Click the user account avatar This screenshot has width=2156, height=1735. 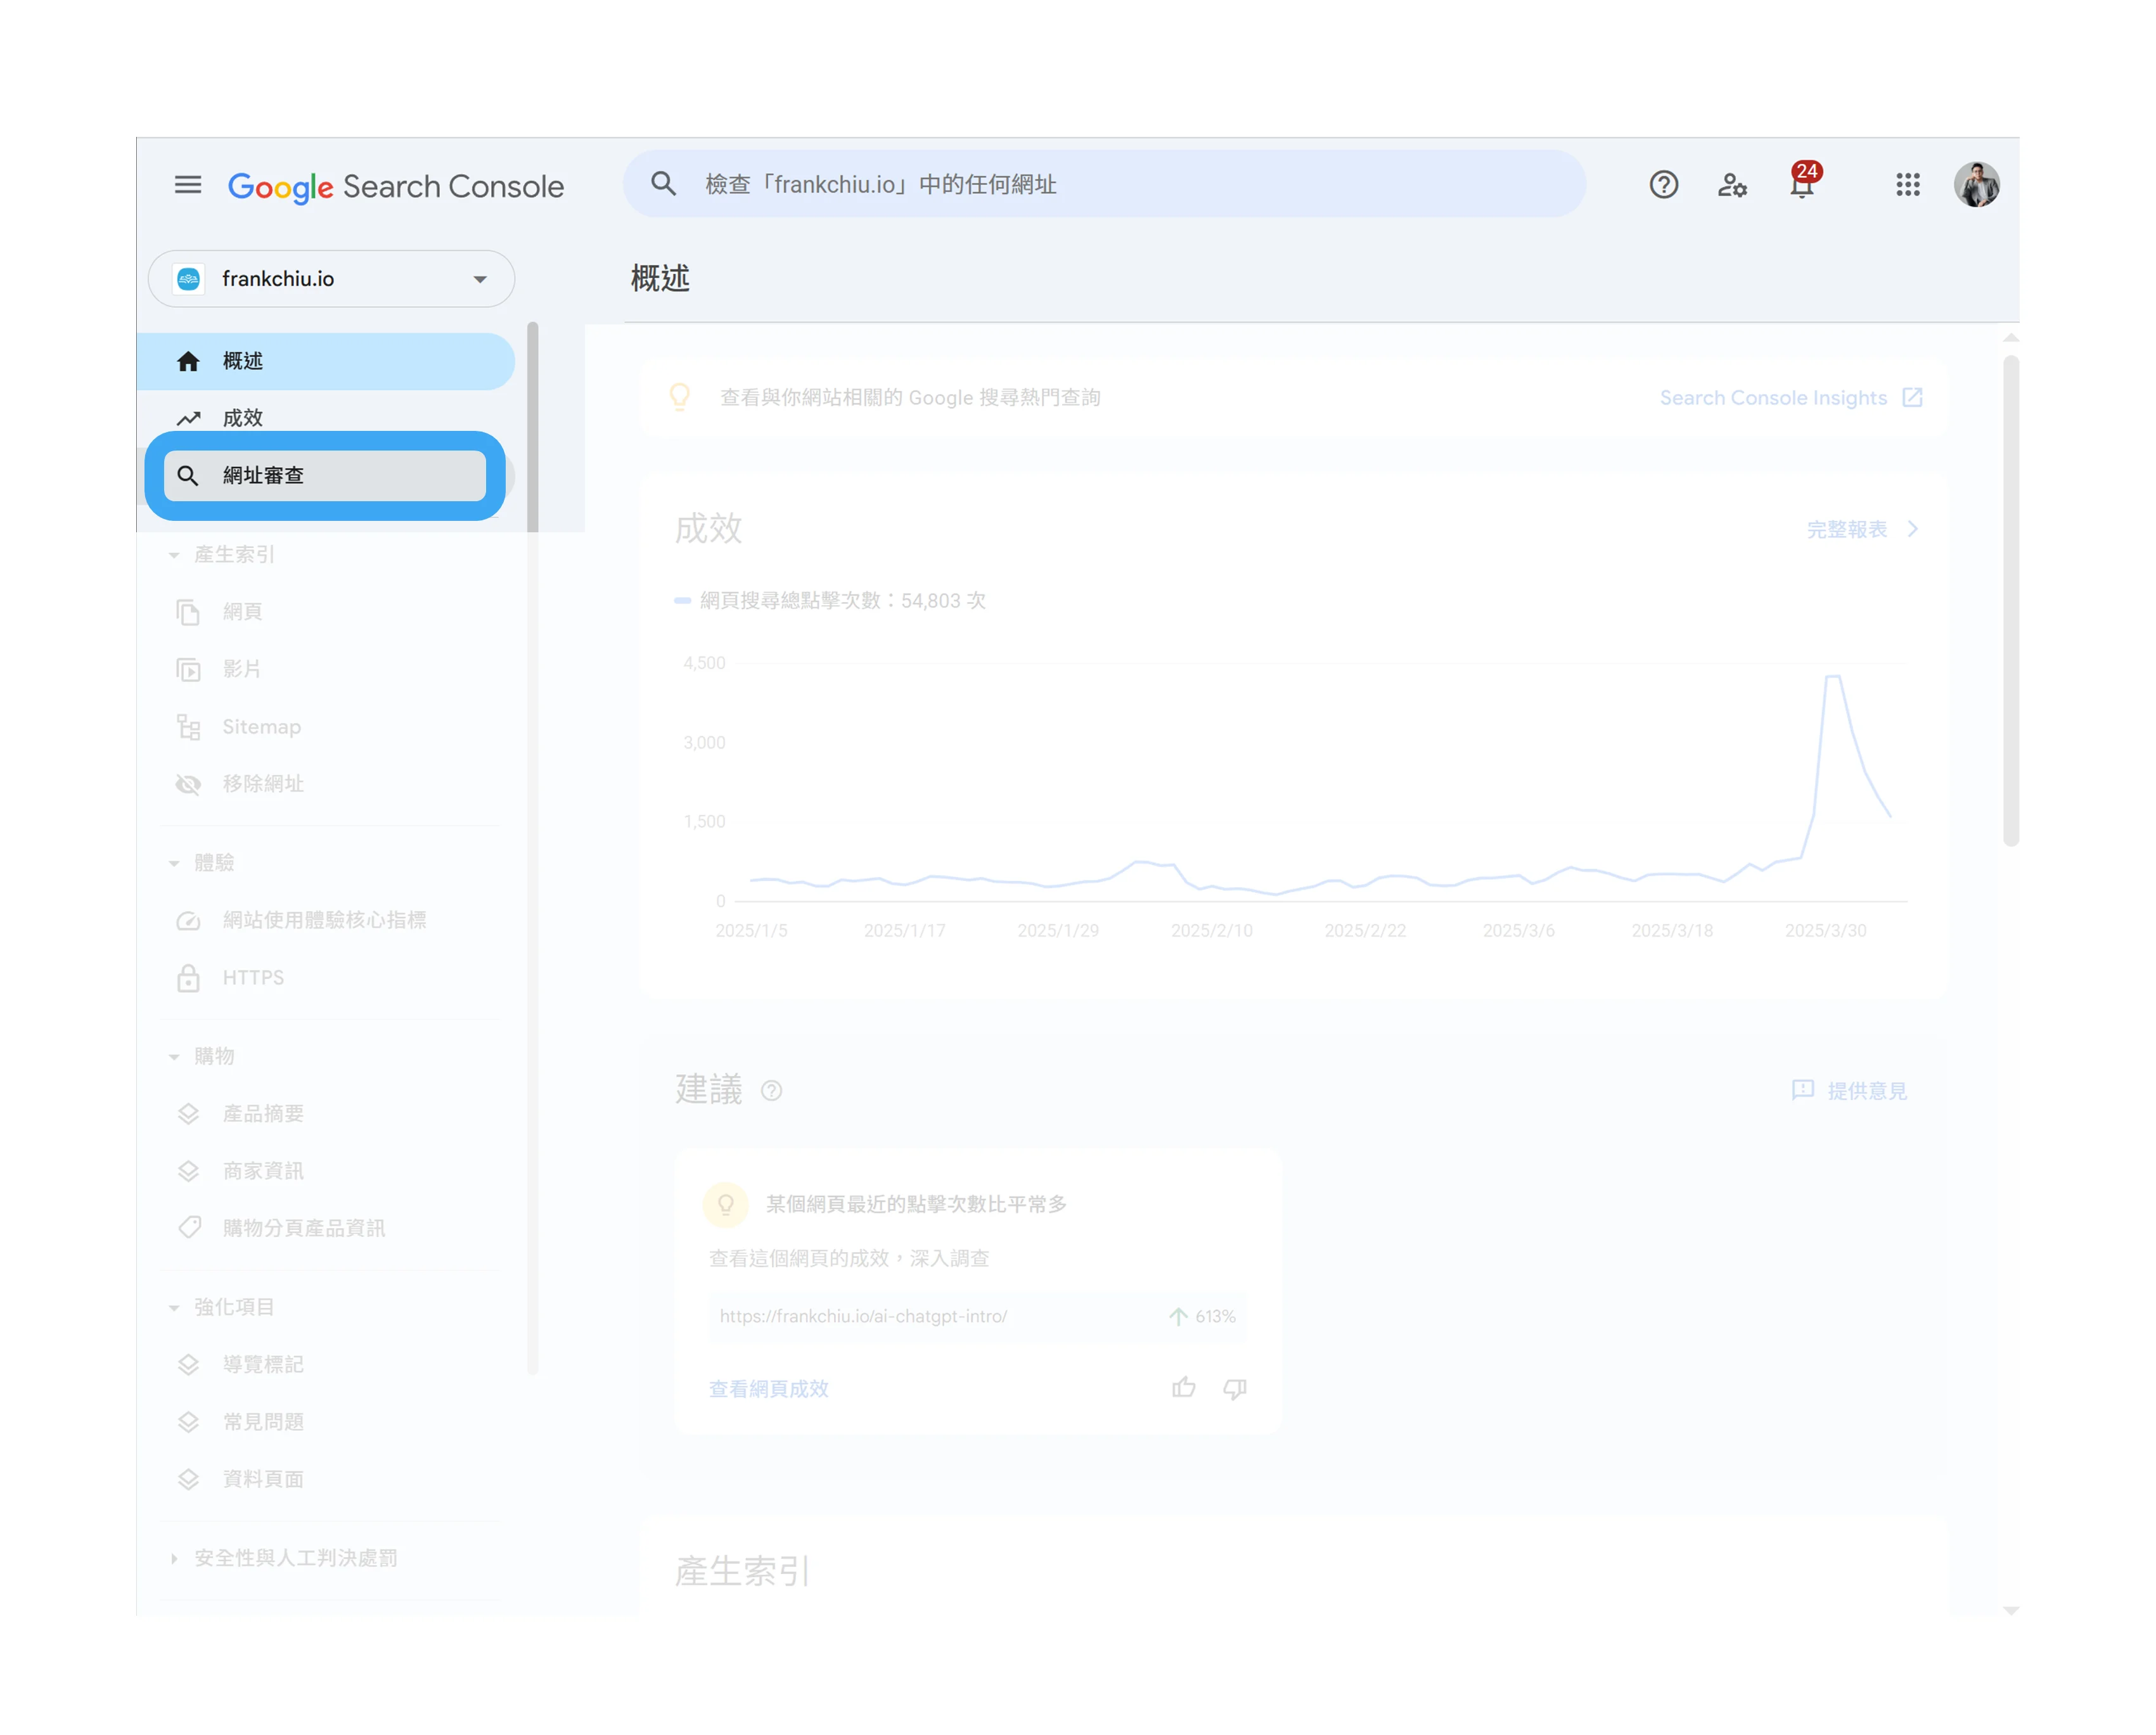[1976, 185]
